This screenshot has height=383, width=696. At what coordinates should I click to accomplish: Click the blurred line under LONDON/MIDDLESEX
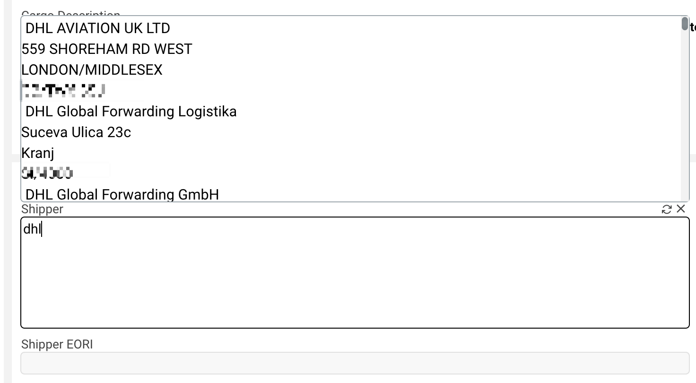(x=64, y=90)
